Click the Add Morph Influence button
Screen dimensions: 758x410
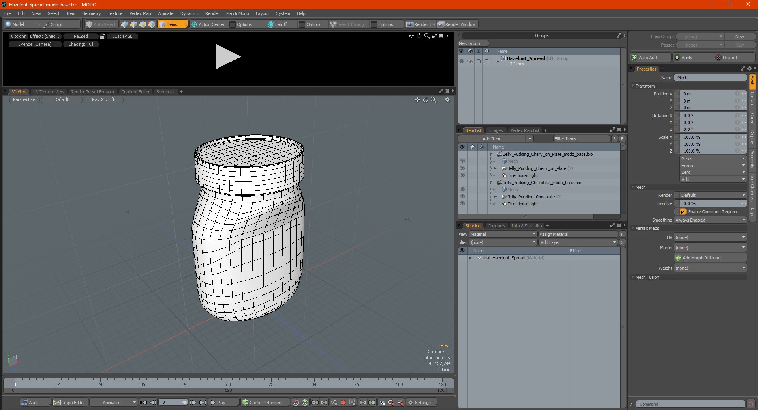(710, 258)
